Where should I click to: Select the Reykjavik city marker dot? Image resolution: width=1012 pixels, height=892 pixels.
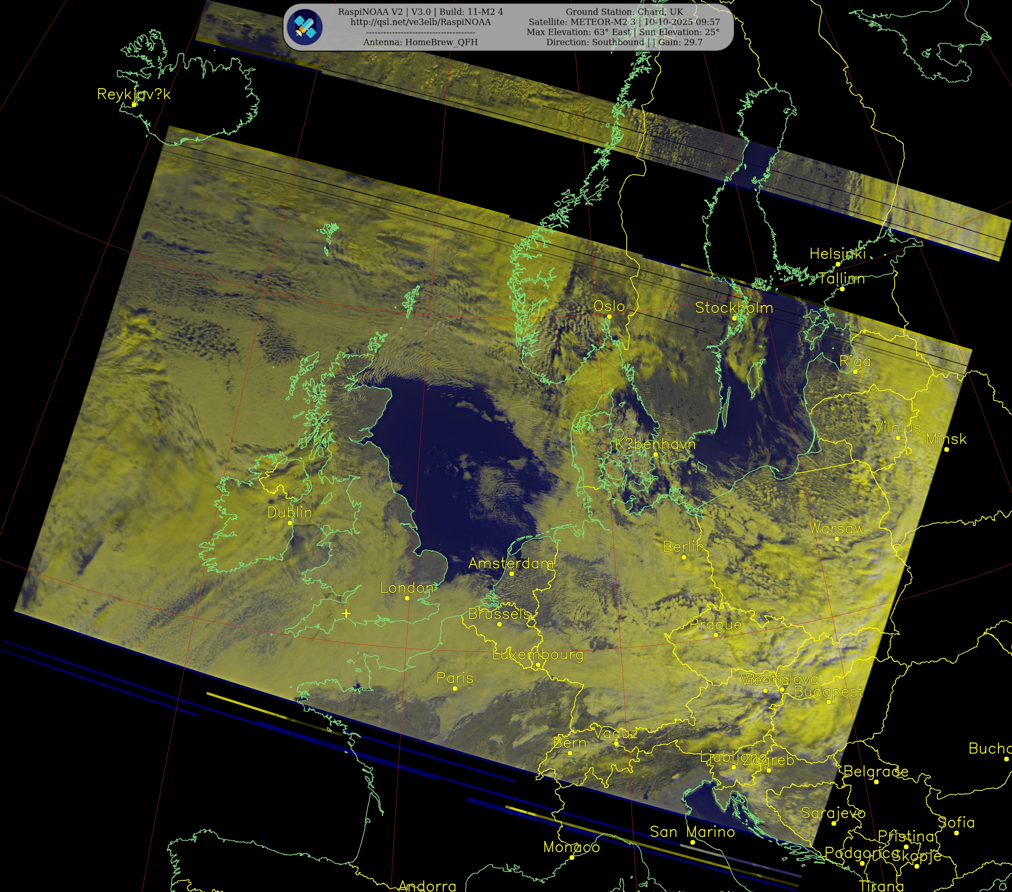click(134, 104)
